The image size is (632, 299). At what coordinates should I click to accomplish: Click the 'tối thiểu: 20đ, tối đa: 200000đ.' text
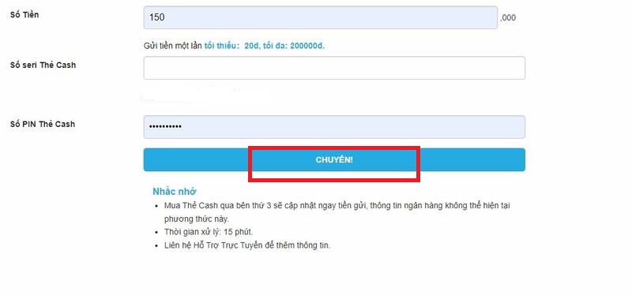265,46
